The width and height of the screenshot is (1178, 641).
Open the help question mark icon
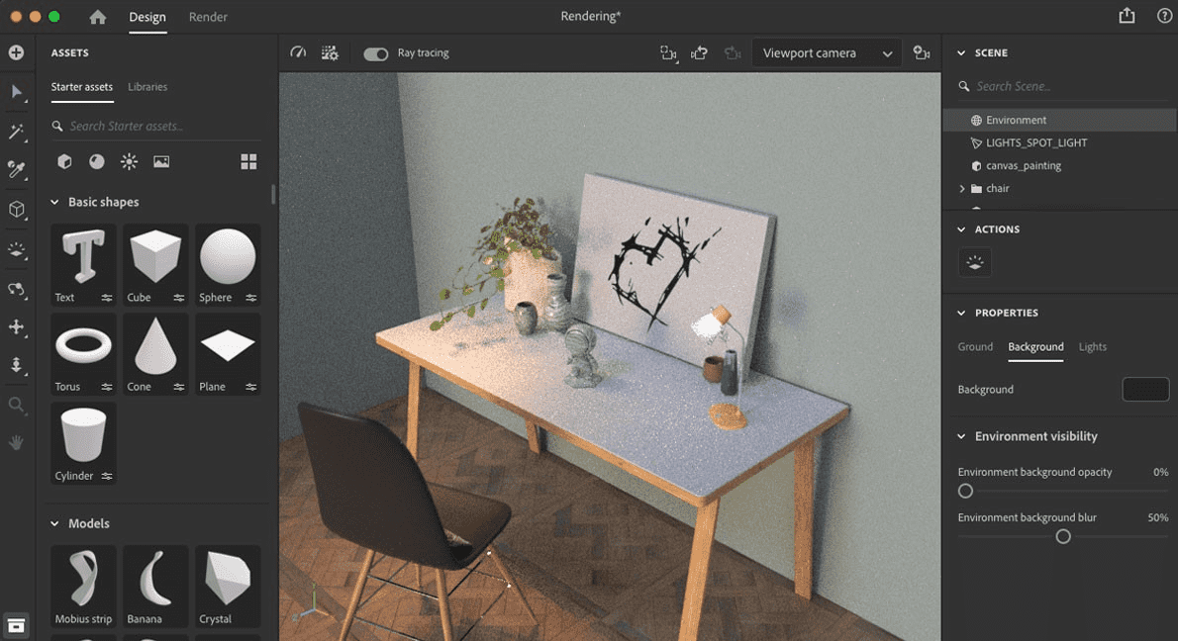(x=1164, y=16)
